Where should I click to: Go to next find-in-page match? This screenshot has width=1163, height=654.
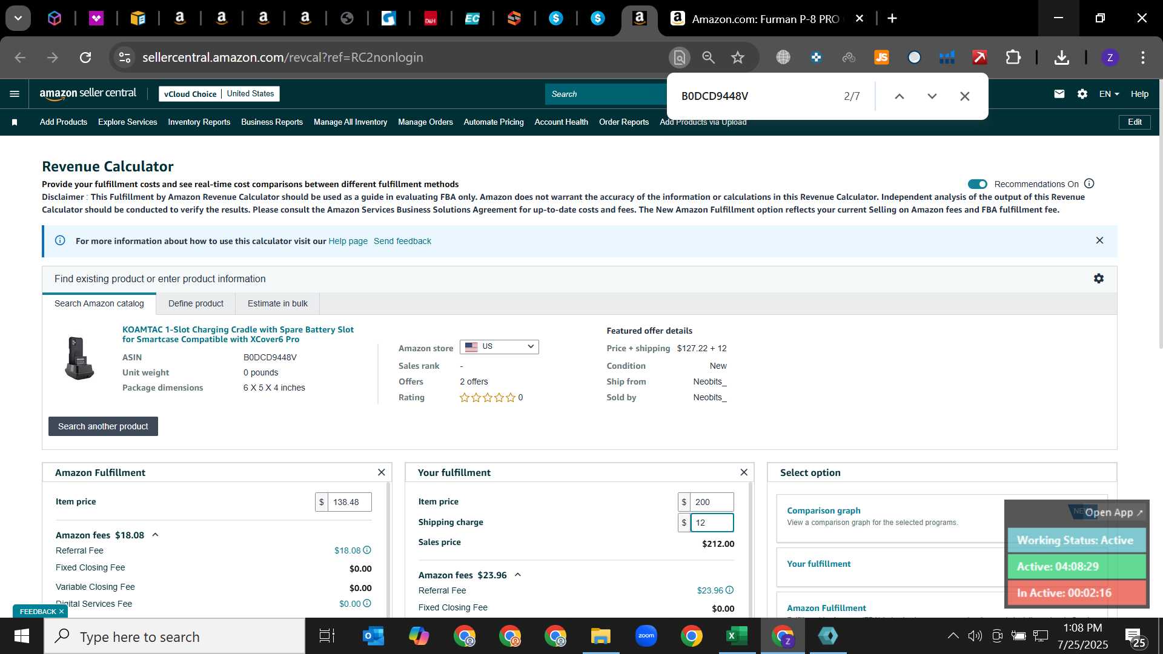[932, 96]
